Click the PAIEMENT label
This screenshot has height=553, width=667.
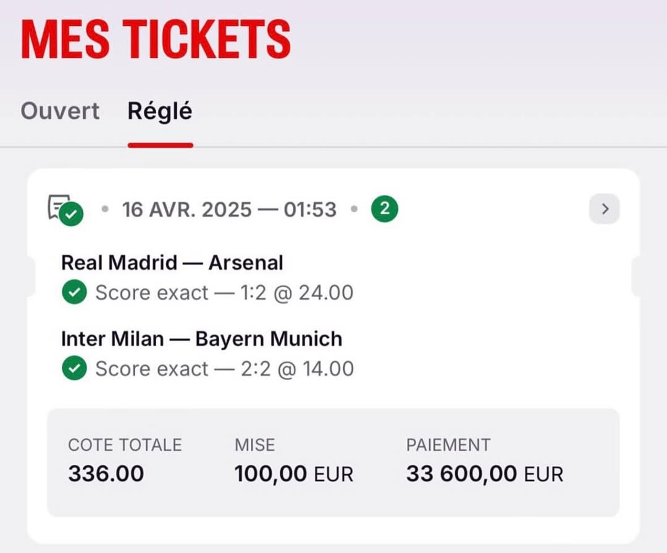coord(448,445)
